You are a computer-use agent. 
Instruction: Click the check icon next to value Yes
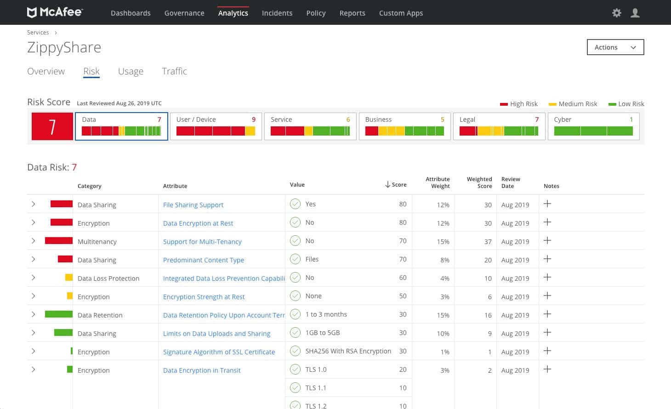[295, 204]
